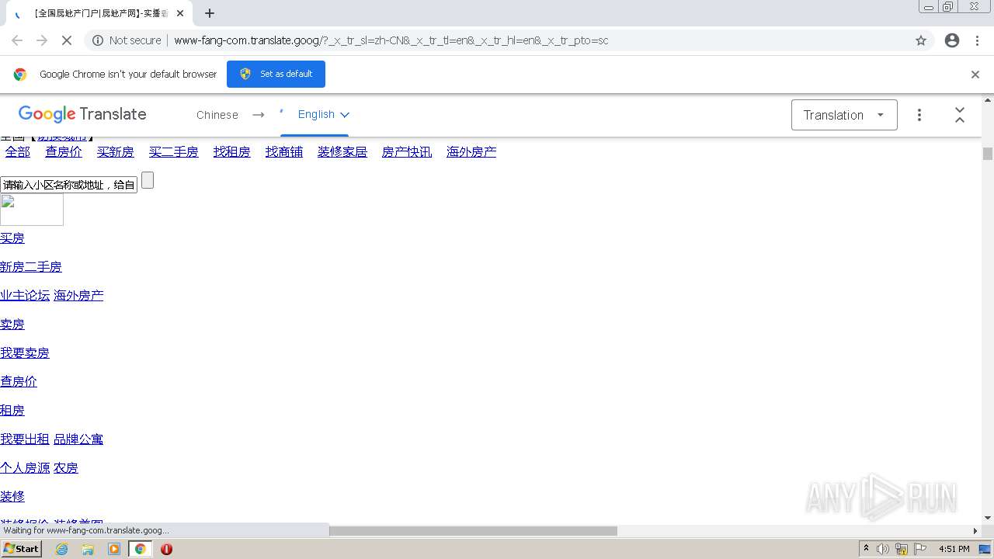
Task: Dismiss the default browser infobar
Action: coord(975,75)
